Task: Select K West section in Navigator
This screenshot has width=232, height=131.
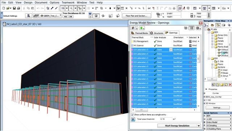Action: (223, 70)
